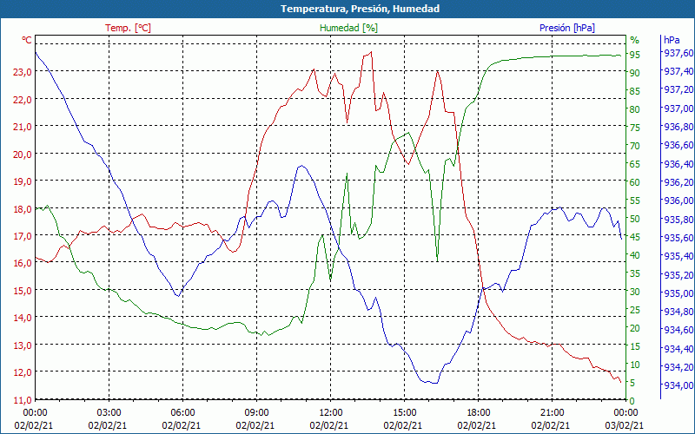Screen dimensions: 695x434
Task: Click the 65 humidity axis value
Action: 635,164
